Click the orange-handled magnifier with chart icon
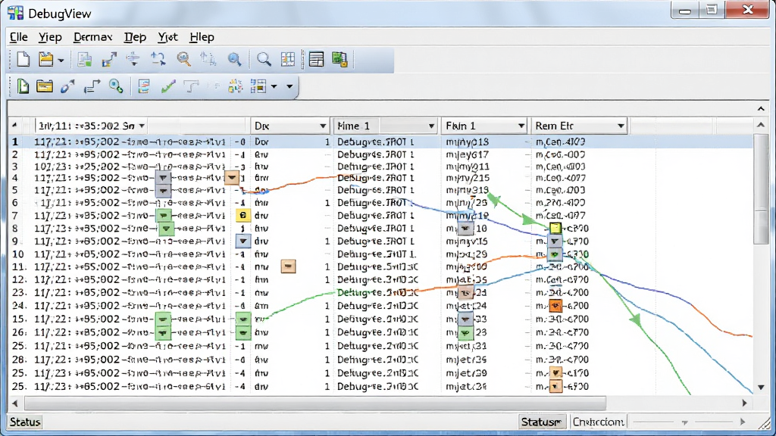776x436 pixels. click(x=183, y=59)
